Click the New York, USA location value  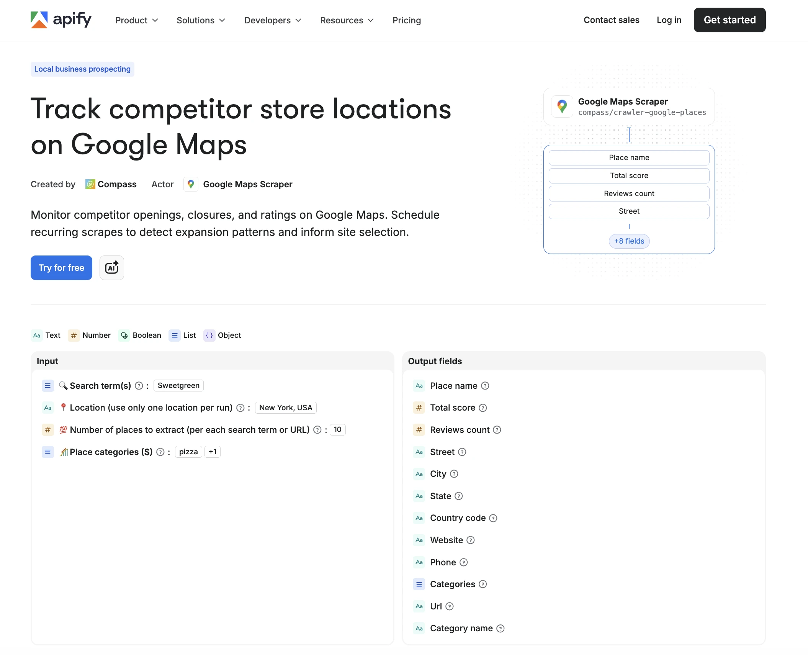tap(286, 408)
